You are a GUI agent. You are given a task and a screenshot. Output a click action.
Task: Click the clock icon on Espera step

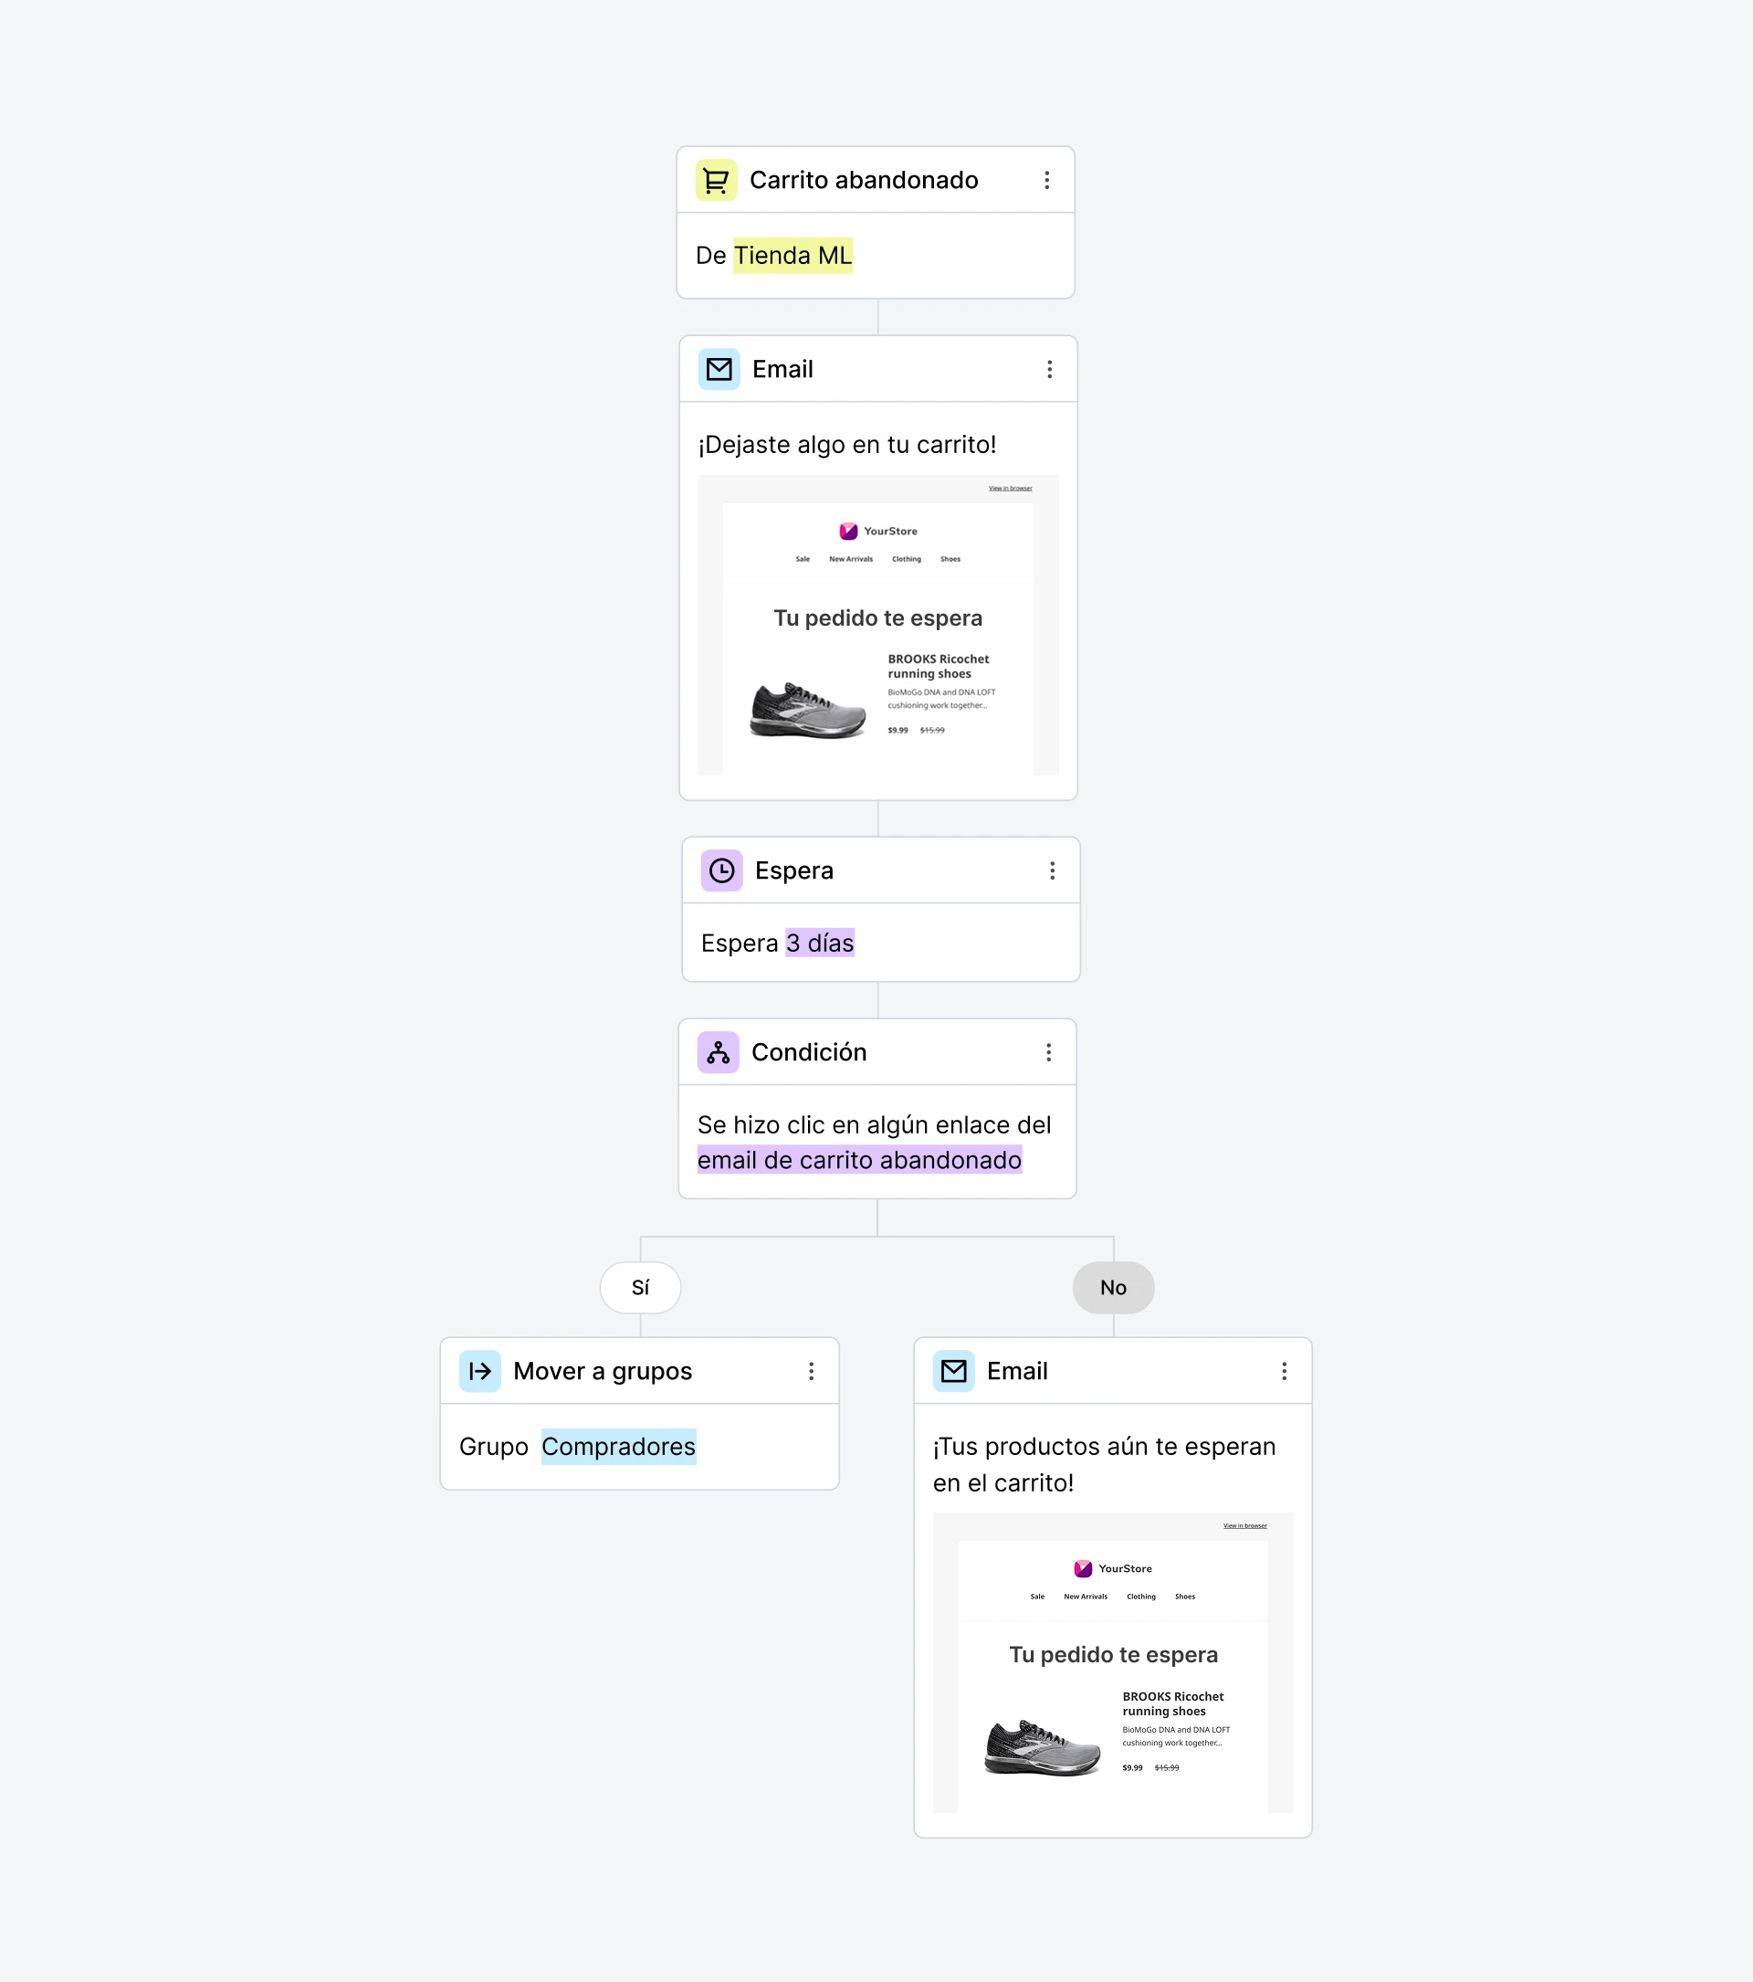(x=722, y=870)
